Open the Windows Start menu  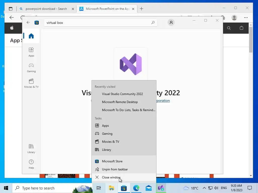tap(6, 188)
